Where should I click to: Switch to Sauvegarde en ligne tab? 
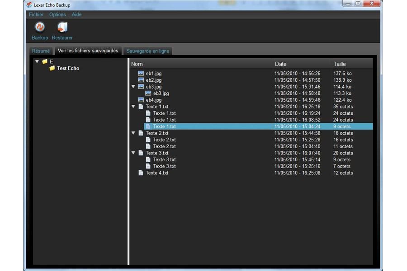(x=148, y=51)
